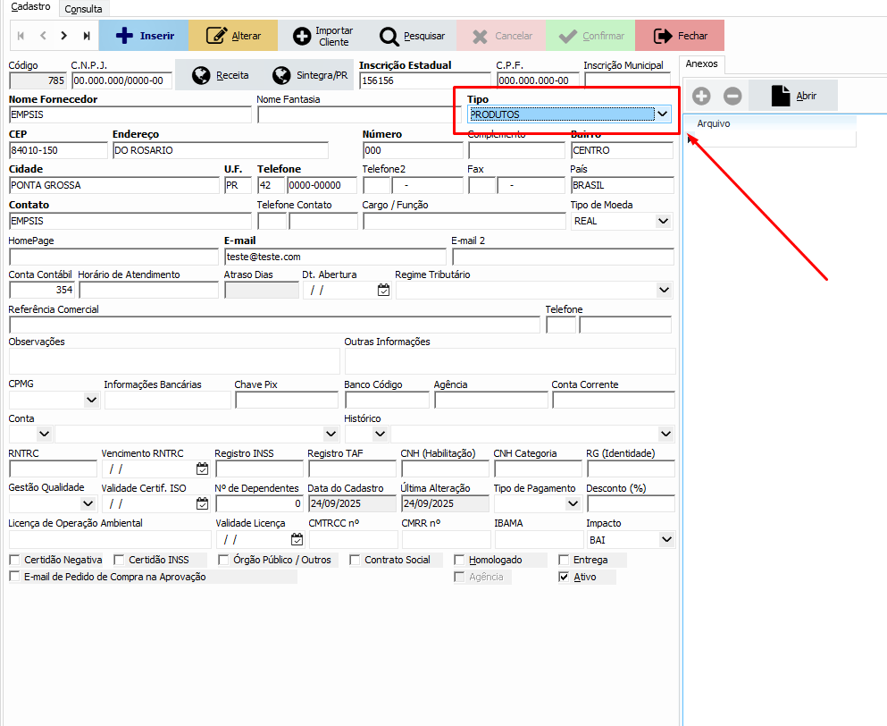Jump to the last record arrow
This screenshot has width=887, height=726.
click(87, 36)
